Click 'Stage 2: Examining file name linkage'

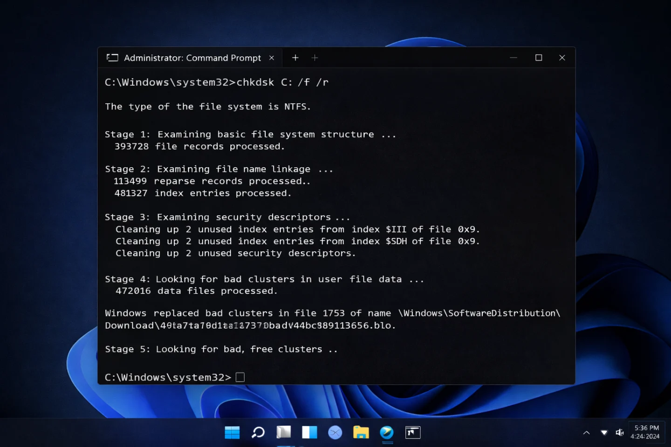[x=219, y=169]
